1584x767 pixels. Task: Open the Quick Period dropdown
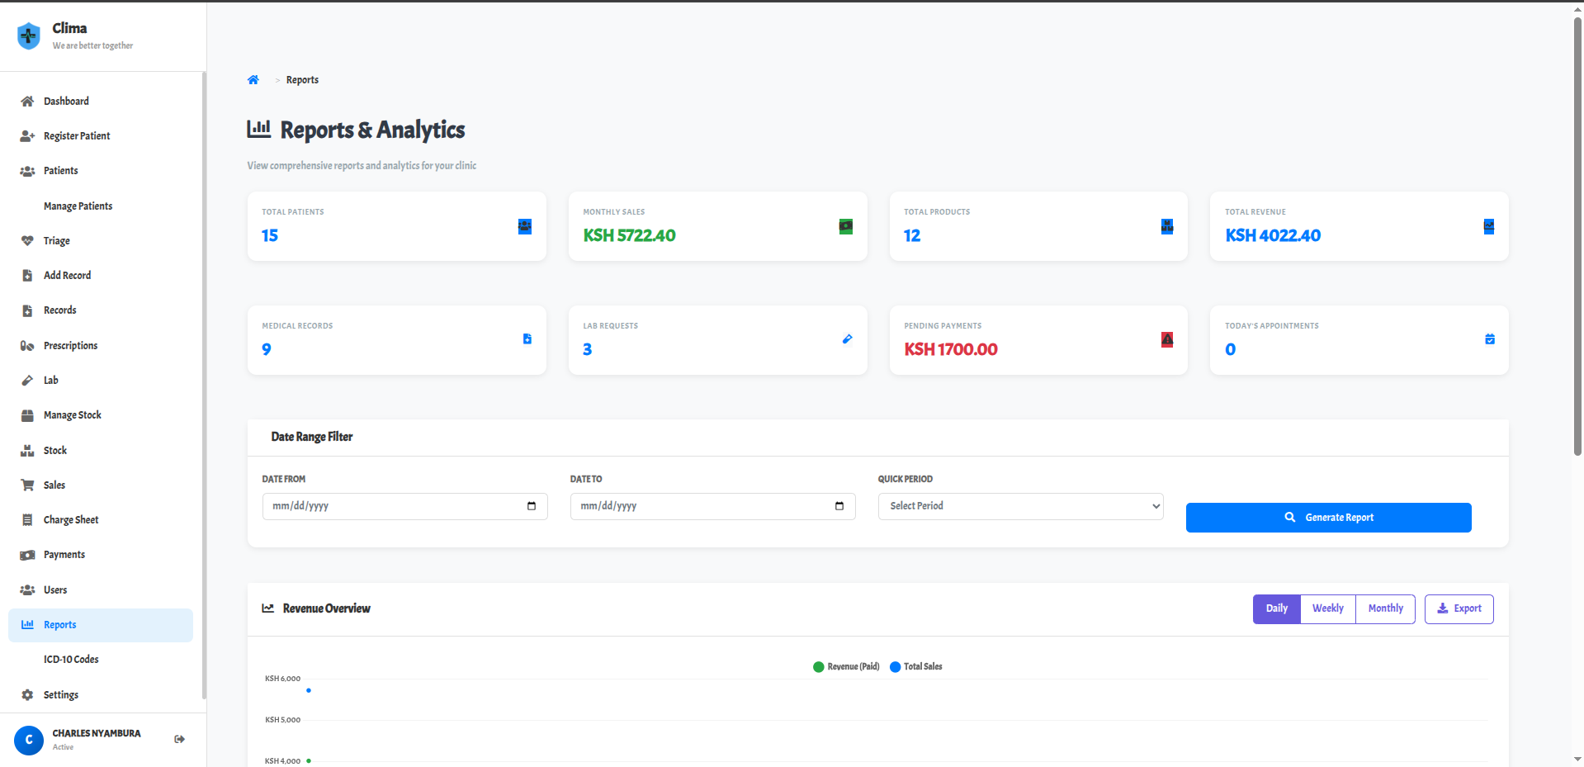coord(1020,505)
